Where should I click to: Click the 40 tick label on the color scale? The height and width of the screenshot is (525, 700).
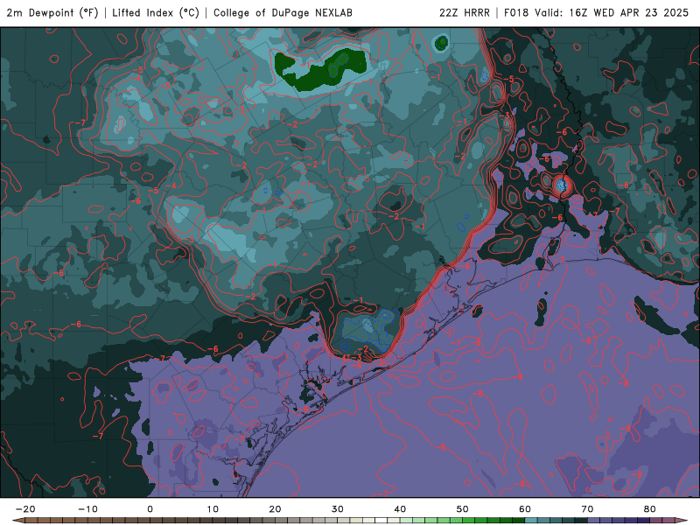(x=400, y=509)
